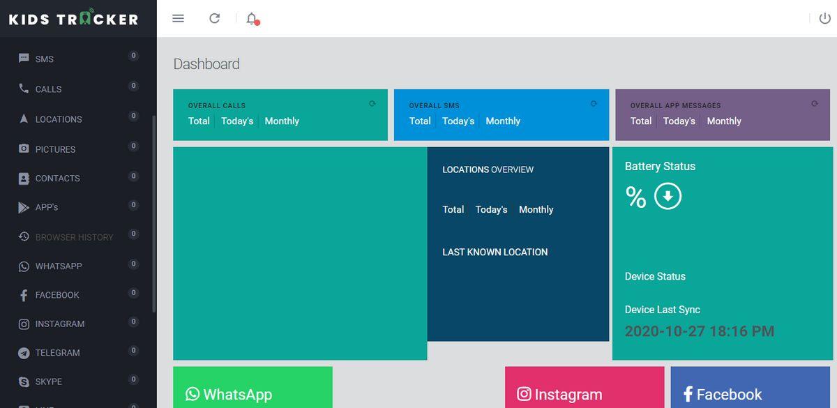837x408 pixels.
Task: Select Total under Overall App Messages
Action: point(641,121)
